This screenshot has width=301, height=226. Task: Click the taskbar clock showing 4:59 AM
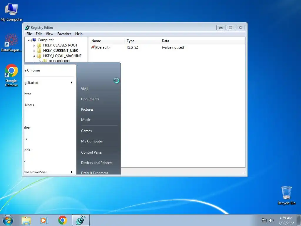[286, 220]
